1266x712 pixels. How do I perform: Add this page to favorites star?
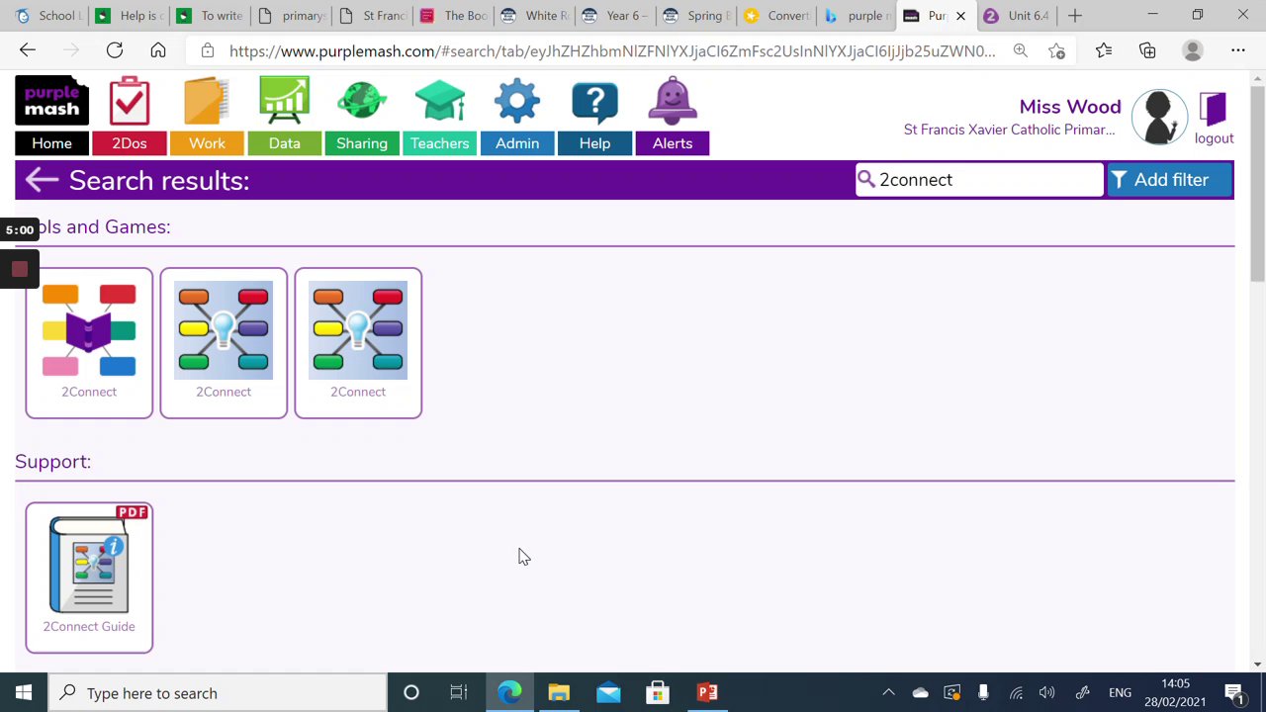coord(1057,50)
